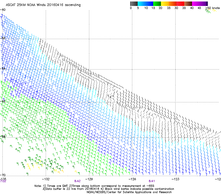Click the '-126' longitude axis label
221x194 pixels.
132,179
